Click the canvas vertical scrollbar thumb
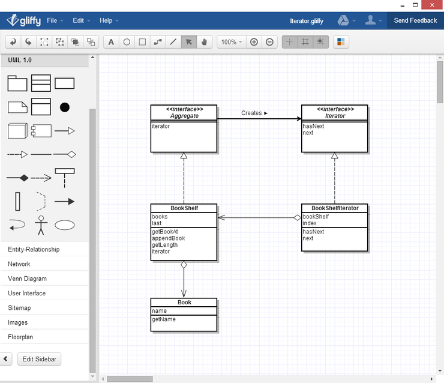This screenshot has height=383, width=444. coord(440,82)
